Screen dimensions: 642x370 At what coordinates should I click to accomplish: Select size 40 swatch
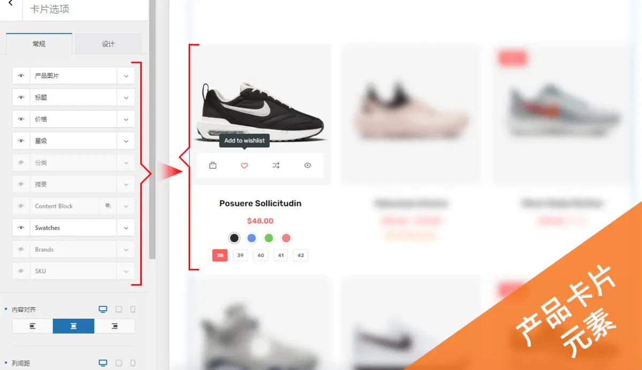point(261,256)
